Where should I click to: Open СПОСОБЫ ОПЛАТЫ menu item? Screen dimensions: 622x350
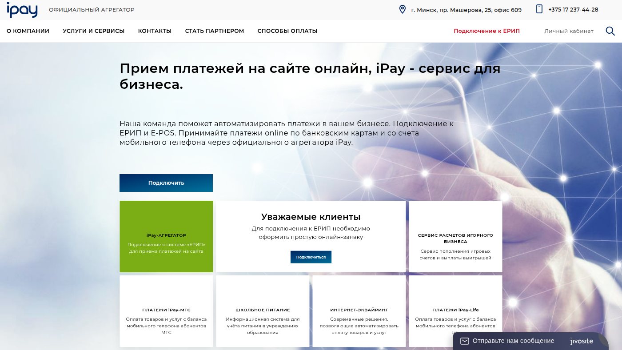point(287,31)
